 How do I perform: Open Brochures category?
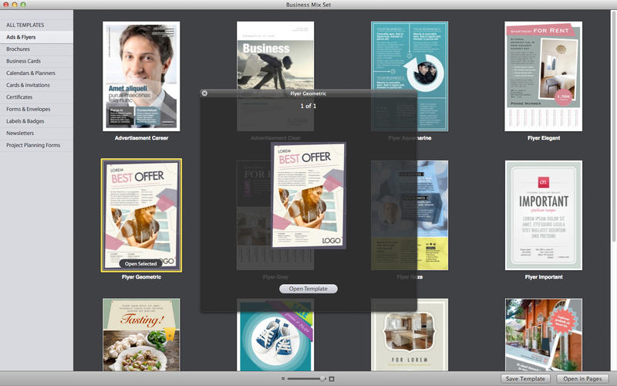coord(36,49)
